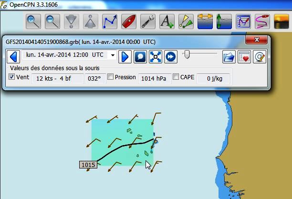This screenshot has height=199, width=292.
Task: Click 'Valeurs des données sous la souris' label
Action: 55,68
